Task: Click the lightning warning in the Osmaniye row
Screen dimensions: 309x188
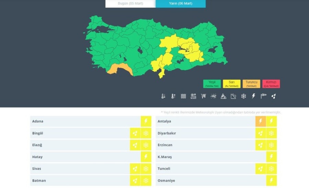Action: 271,181
